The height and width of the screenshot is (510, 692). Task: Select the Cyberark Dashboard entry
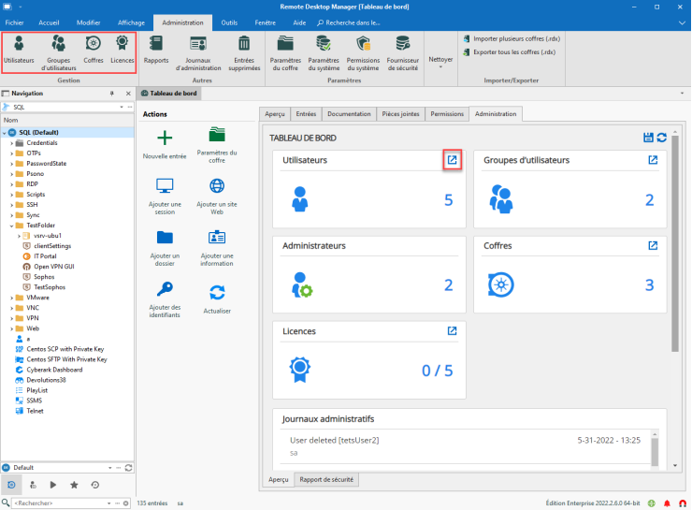(54, 370)
